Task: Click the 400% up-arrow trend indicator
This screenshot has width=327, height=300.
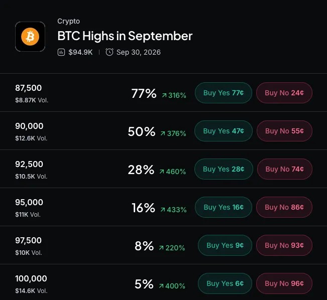Action: point(172,286)
